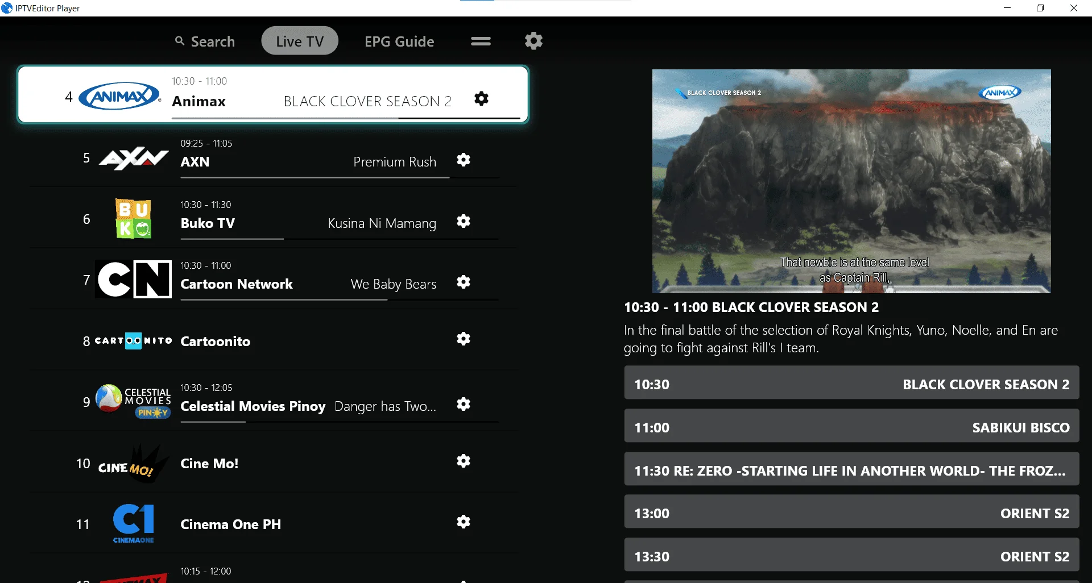Click Buko TV program progress bar

click(x=340, y=239)
